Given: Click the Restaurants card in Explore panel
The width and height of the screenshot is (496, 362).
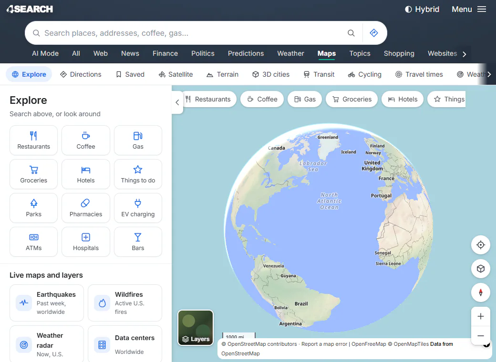Looking at the screenshot, I should tap(33, 140).
